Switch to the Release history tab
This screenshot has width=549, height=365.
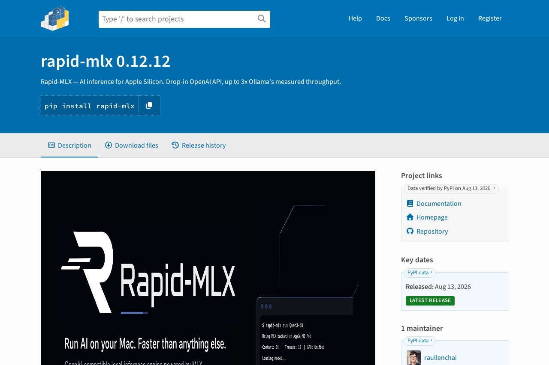click(199, 145)
